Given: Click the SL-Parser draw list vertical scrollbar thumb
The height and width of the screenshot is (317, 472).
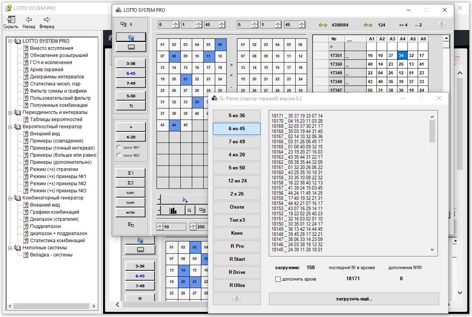Looking at the screenshot, I should tap(432, 131).
